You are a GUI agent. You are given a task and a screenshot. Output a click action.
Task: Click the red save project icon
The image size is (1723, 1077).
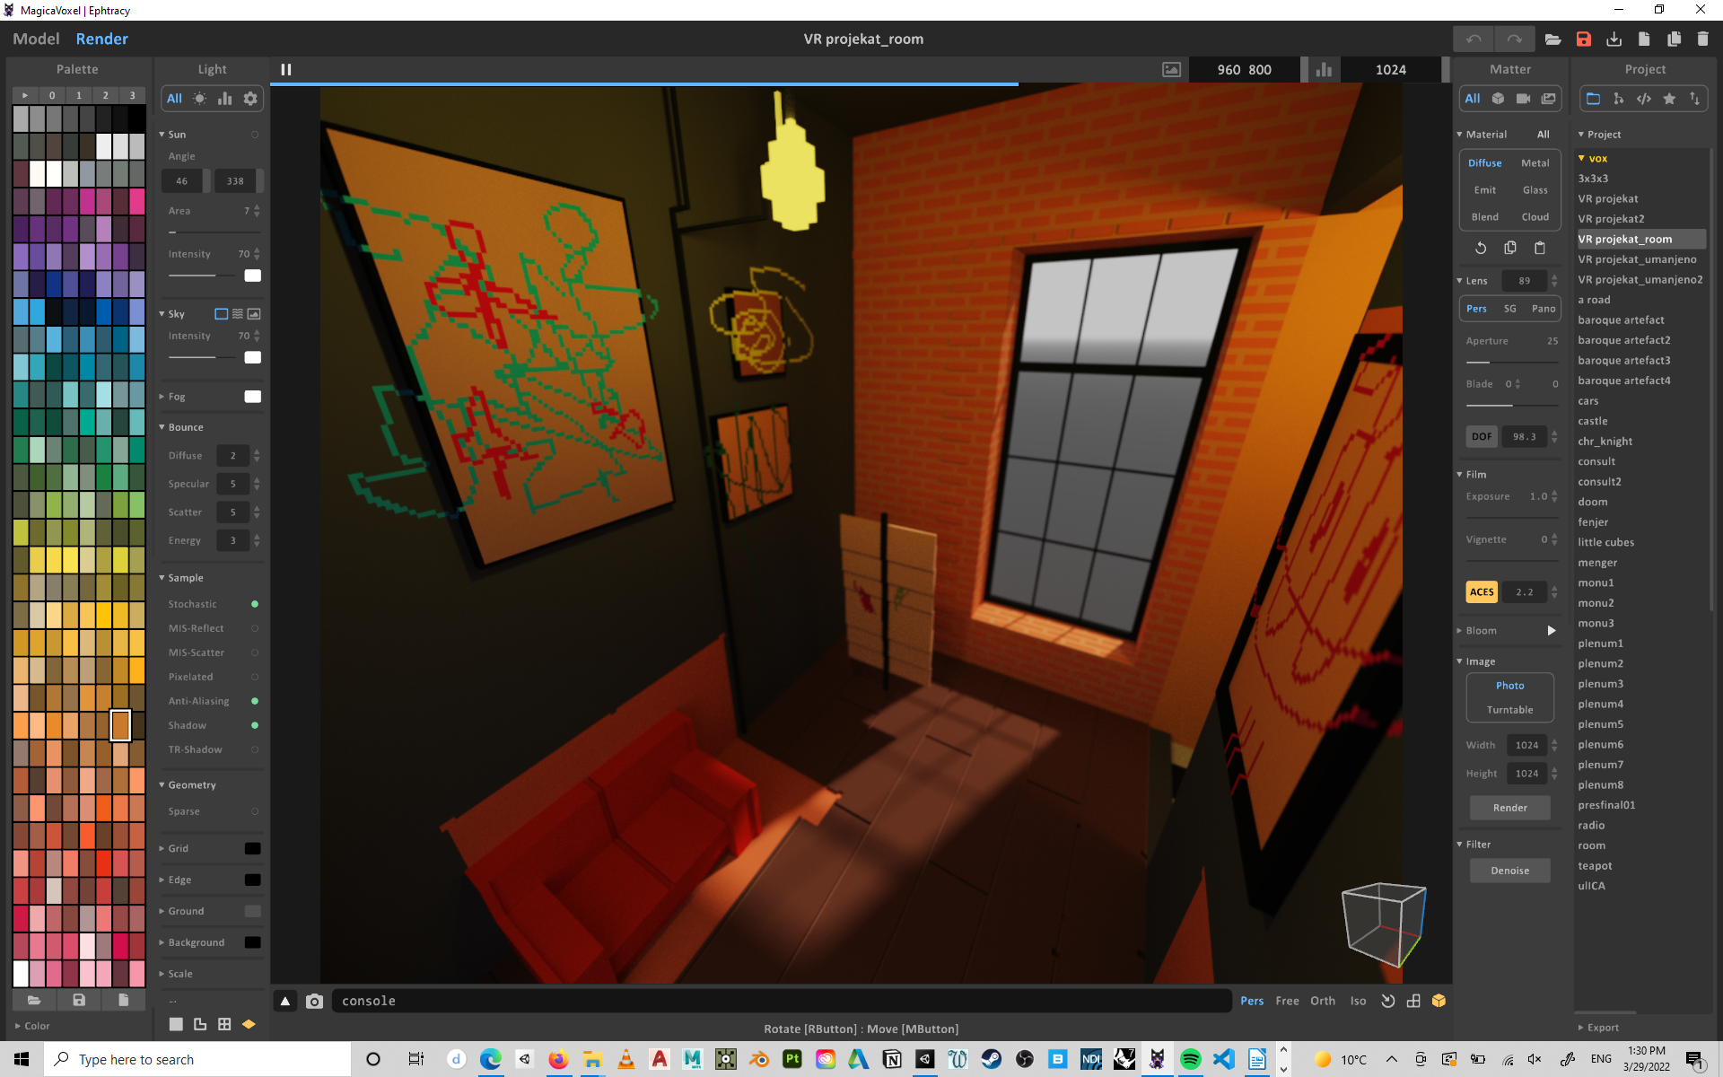1583,39
